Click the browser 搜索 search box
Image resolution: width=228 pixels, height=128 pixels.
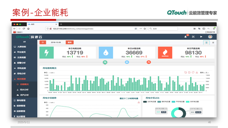pos(163,29)
